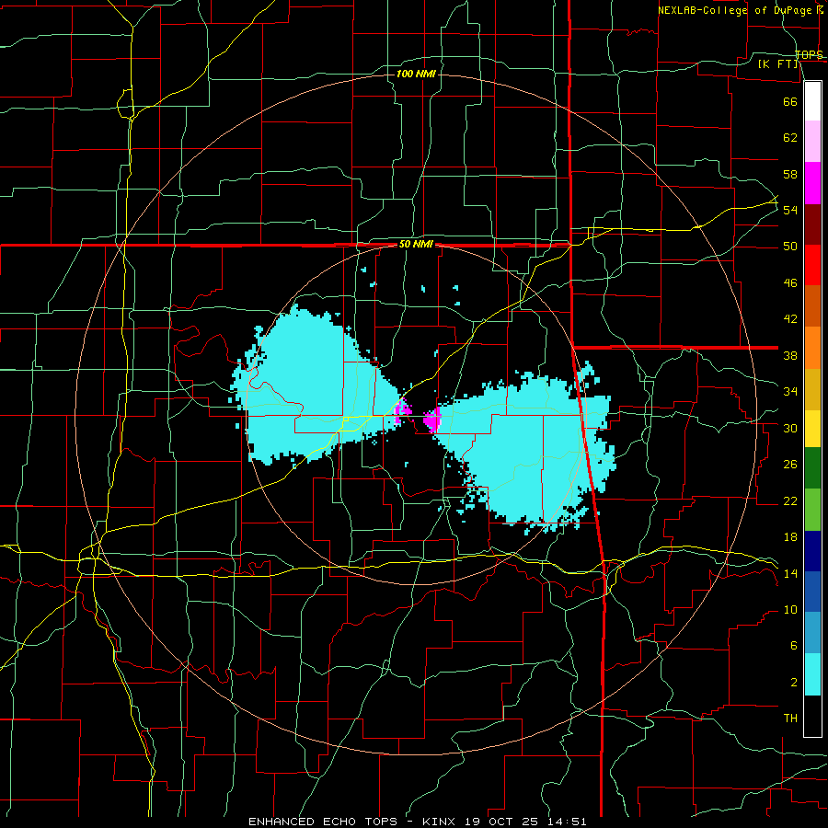Viewport: 828px width, 828px height.
Task: Click the 34 legend value
Action: tap(790, 392)
